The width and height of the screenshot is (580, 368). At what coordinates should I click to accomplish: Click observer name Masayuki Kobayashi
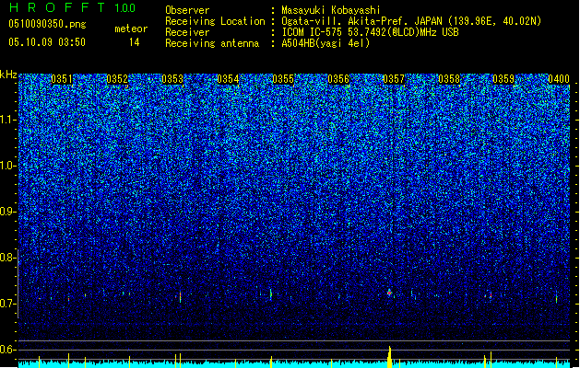click(331, 10)
